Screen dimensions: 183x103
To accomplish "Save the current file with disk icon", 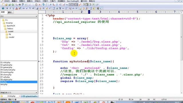I will pos(9,5).
